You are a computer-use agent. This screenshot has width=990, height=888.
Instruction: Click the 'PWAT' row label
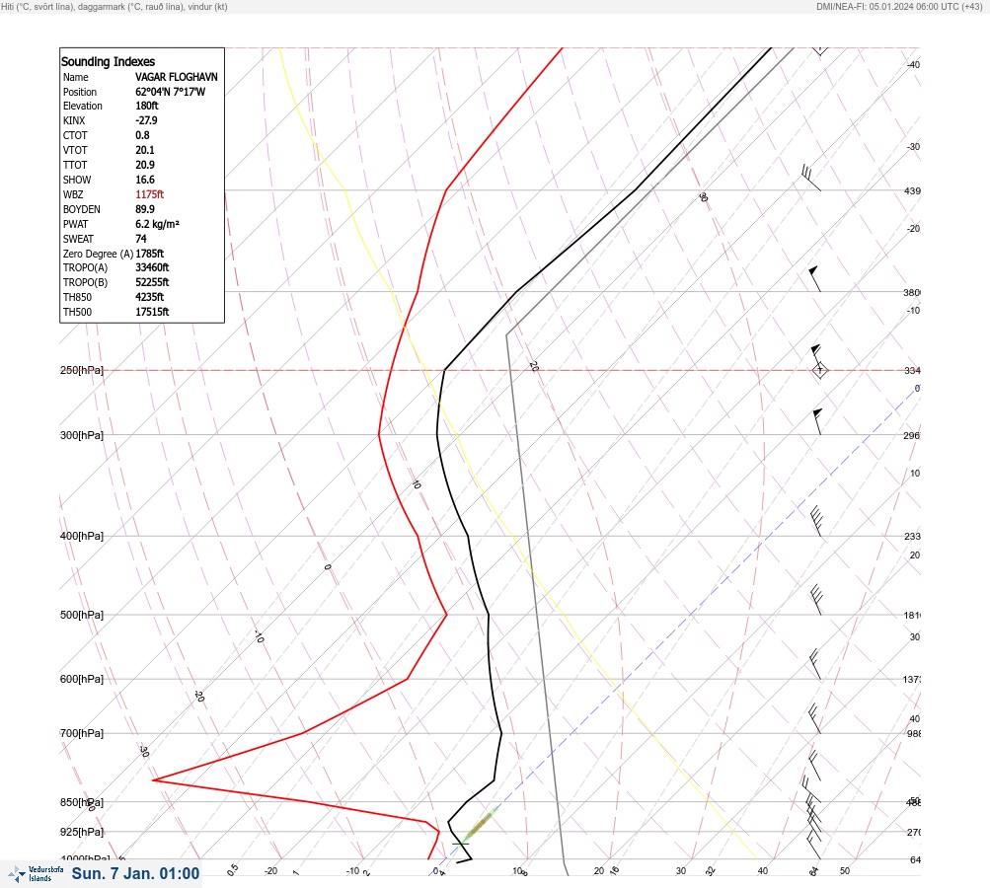[x=75, y=224]
